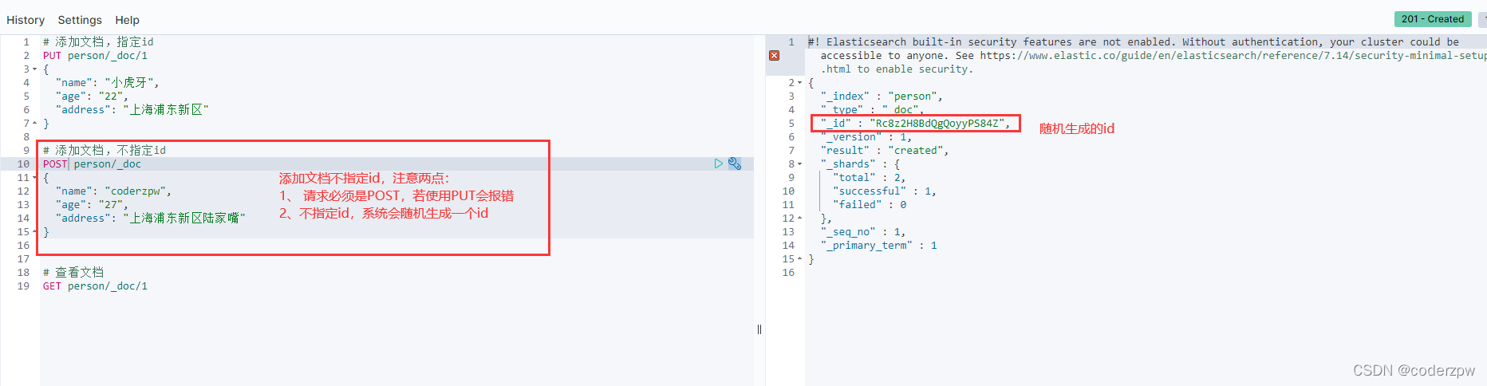This screenshot has height=386, width=1487.
Task: Click the generated "_id" value in output
Action: coord(937,124)
